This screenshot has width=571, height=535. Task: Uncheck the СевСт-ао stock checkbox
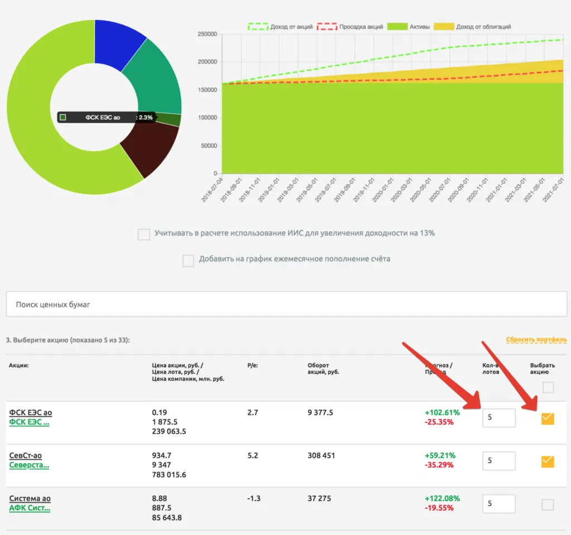pyautogui.click(x=548, y=461)
